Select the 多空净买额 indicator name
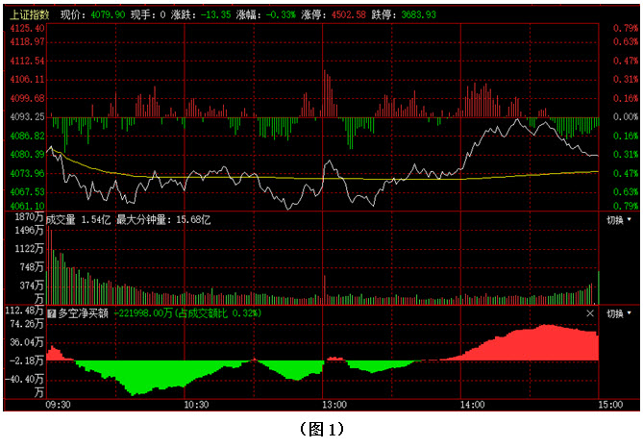Viewport: 643px width, 448px height. [x=84, y=313]
